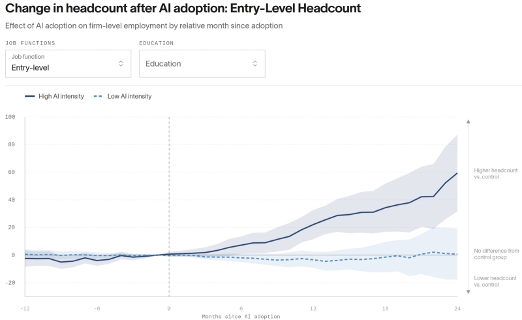
Task: Click the 24 month x-axis tick label
Action: point(457,309)
